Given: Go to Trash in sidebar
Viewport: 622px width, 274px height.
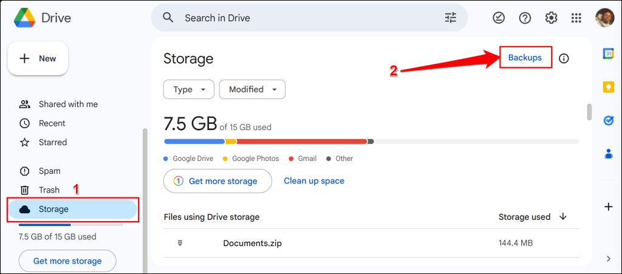Looking at the screenshot, I should [49, 190].
